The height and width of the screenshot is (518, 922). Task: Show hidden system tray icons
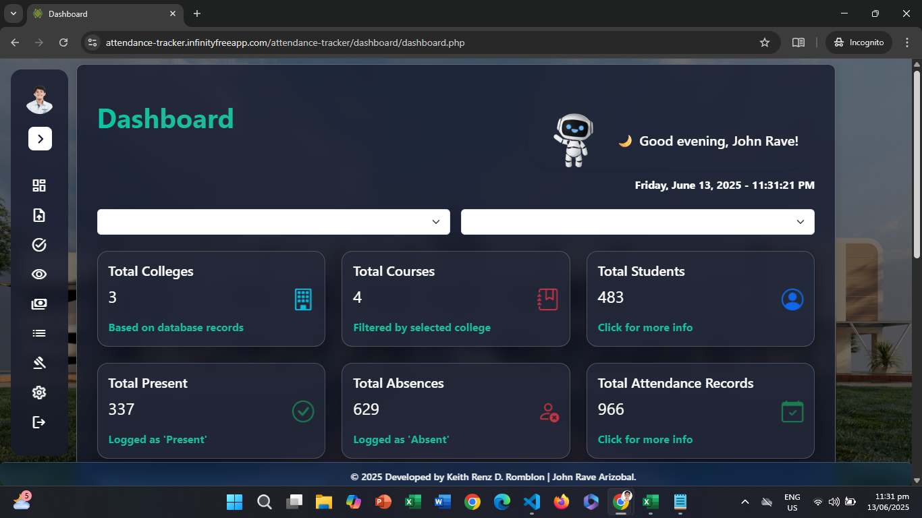[745, 502]
